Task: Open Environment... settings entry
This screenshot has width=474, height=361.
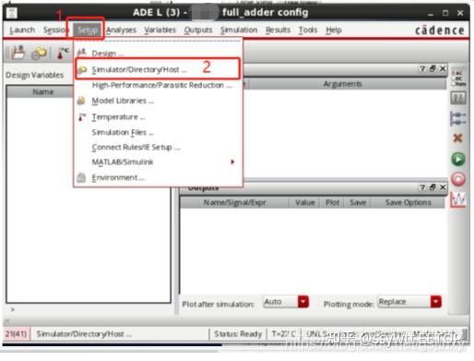Action: click(158, 177)
